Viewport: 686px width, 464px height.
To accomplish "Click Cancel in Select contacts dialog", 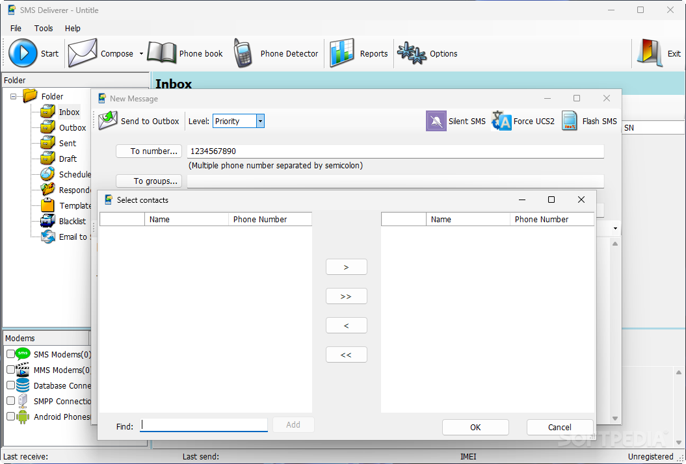I will point(560,427).
